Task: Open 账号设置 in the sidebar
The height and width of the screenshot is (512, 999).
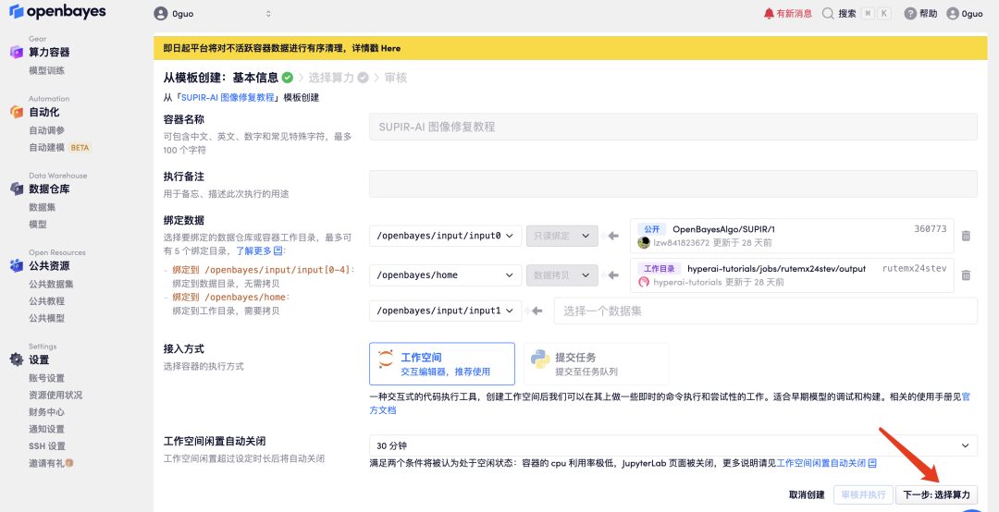Action: coord(46,378)
